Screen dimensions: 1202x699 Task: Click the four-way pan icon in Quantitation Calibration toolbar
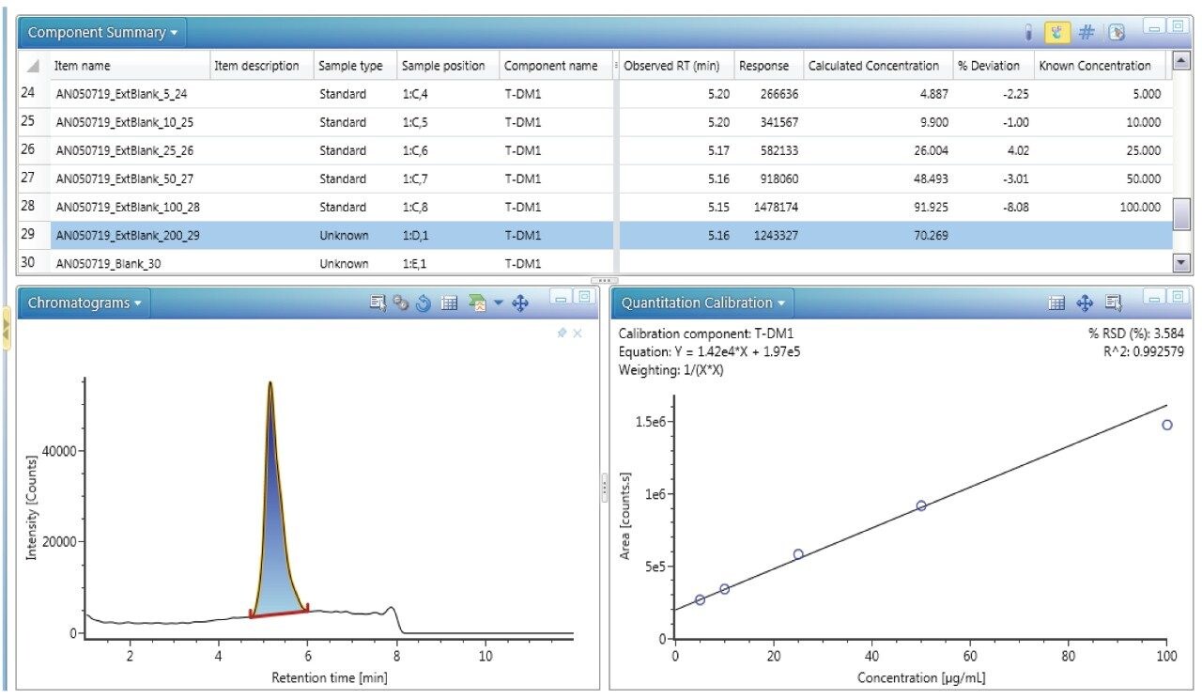(x=1085, y=303)
